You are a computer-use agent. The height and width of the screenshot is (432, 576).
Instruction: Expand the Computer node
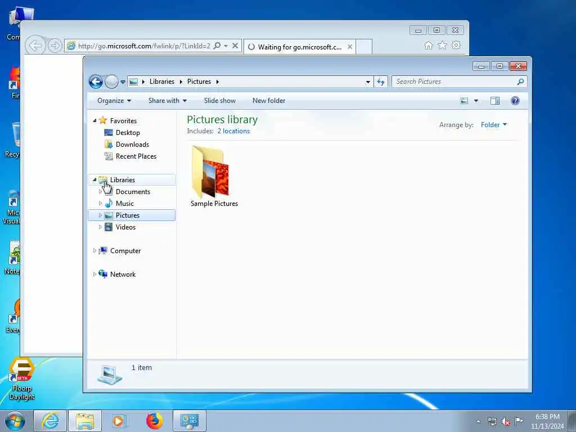pos(94,250)
